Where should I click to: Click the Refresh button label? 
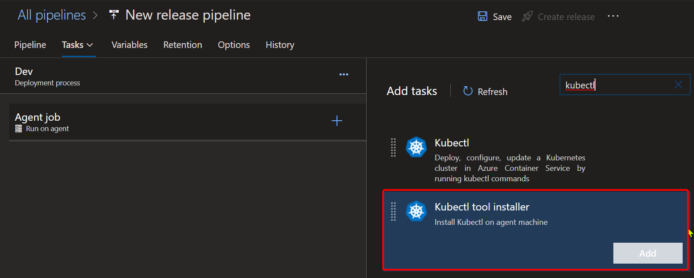coord(493,92)
